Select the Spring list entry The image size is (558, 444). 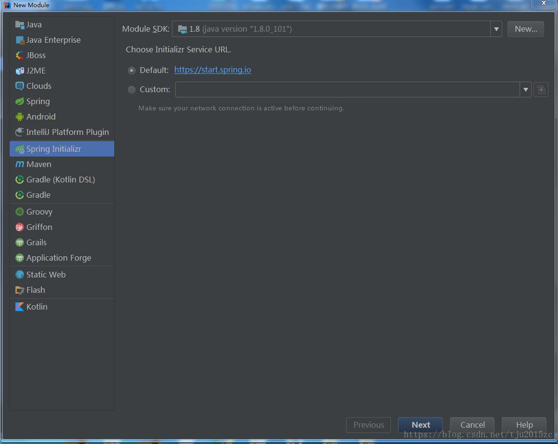(62, 101)
